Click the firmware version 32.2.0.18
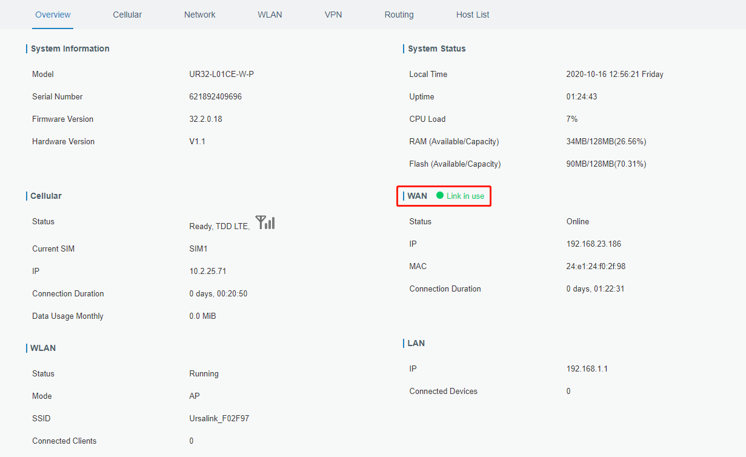This screenshot has height=457, width=746. [205, 119]
